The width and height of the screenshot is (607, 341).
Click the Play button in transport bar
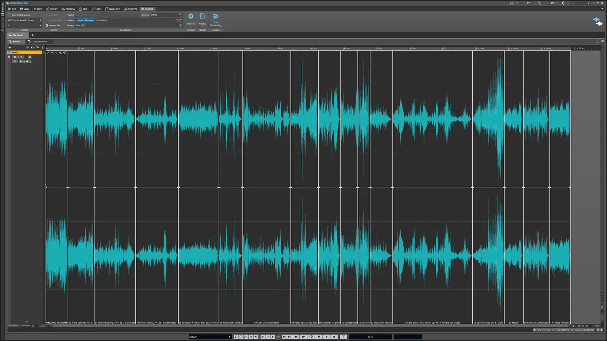[x=327, y=337]
